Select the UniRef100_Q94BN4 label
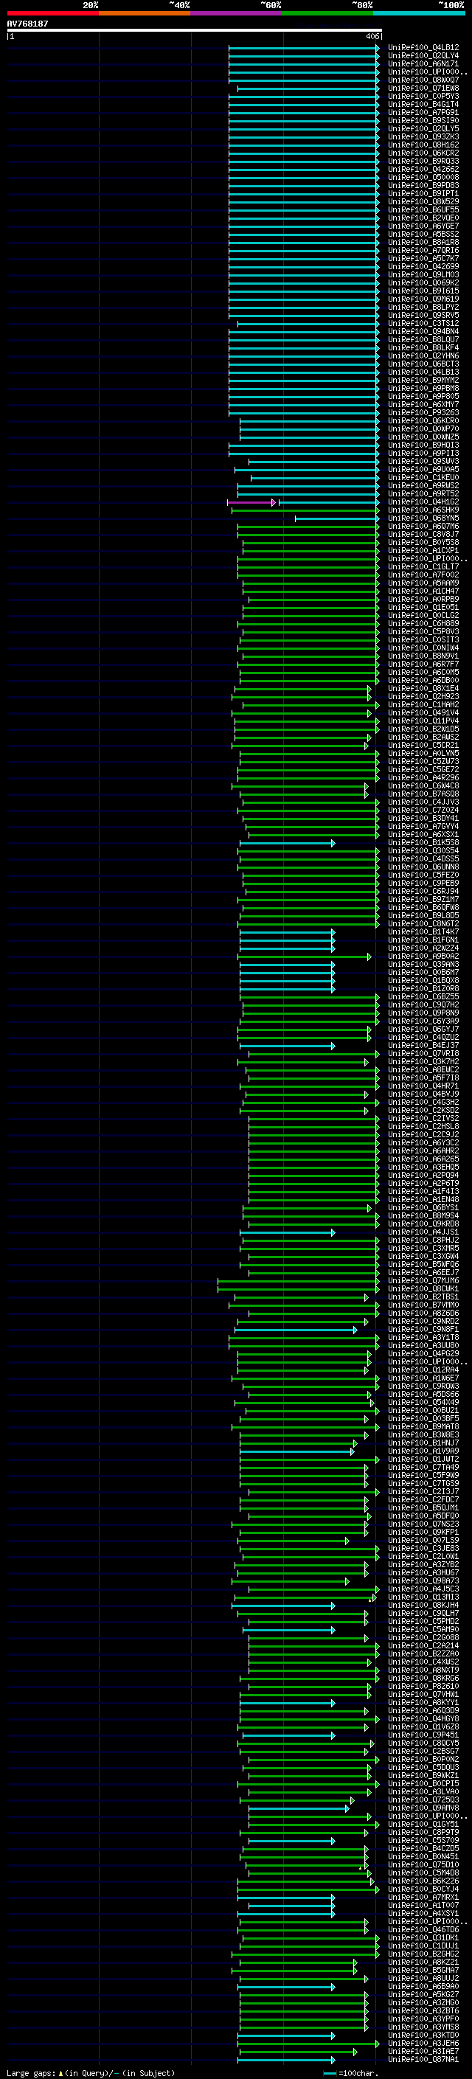 point(423,332)
